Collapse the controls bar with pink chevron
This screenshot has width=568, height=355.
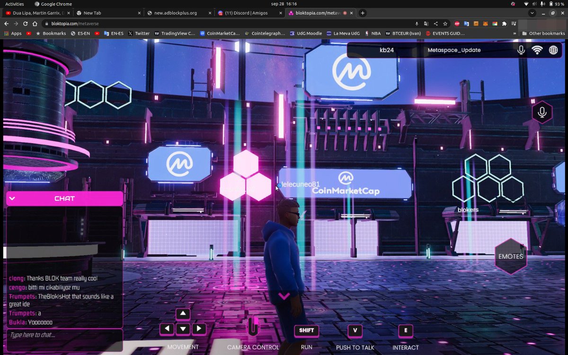(284, 296)
